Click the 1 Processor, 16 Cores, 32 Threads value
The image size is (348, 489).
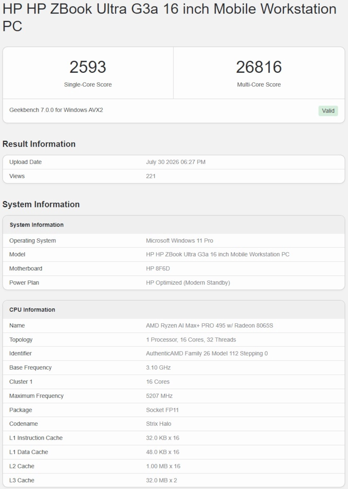tap(191, 340)
